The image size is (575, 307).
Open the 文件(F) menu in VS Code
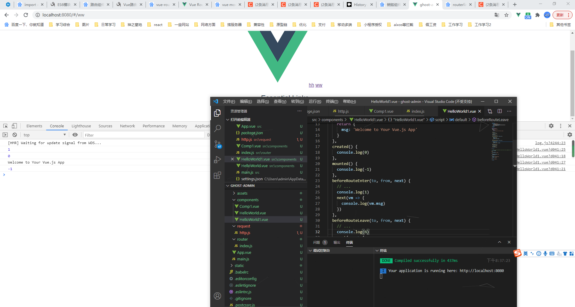229,102
